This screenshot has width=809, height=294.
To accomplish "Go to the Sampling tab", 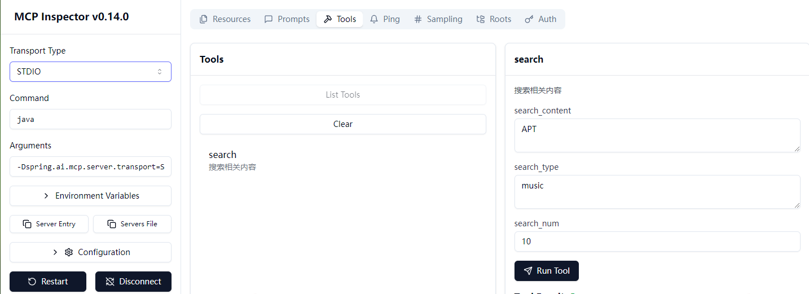I will point(438,19).
